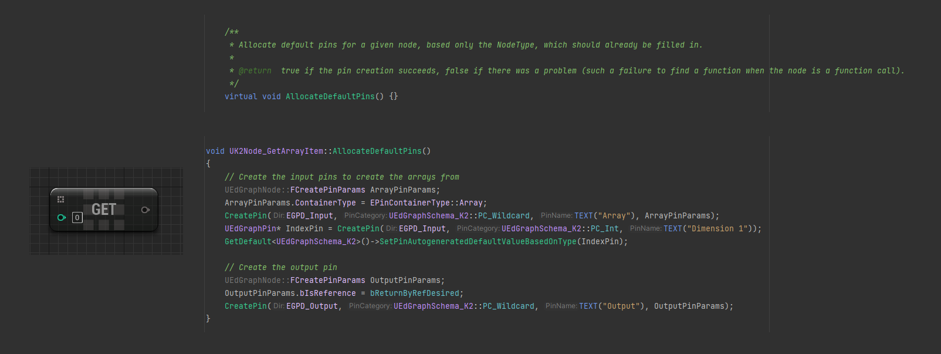941x354 pixels.
Task: Click the UK2Node_GetArrayItem class name
Action: tap(276, 151)
